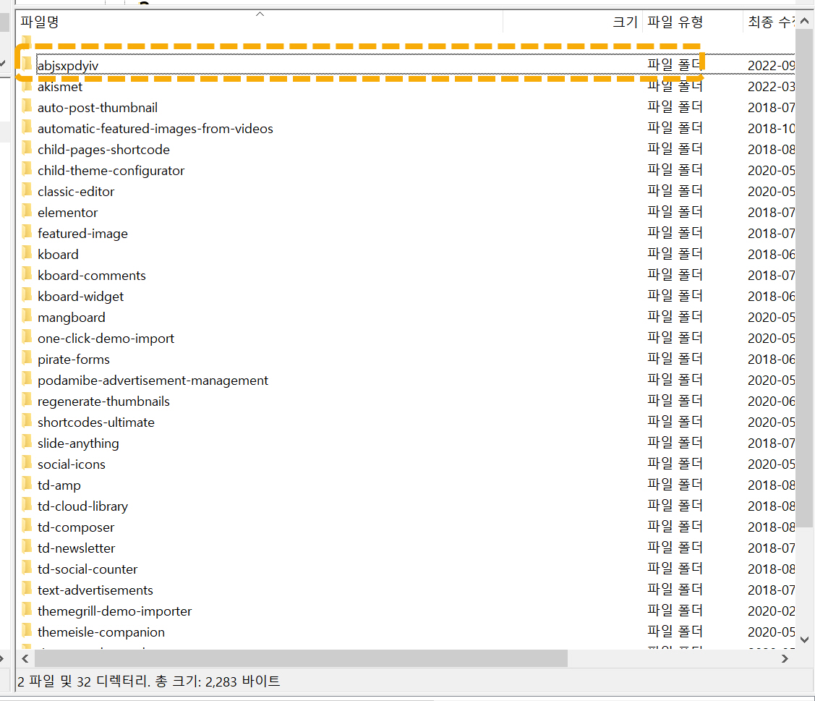
Task: Select the regenerate-thumbnails folder name
Action: point(103,402)
